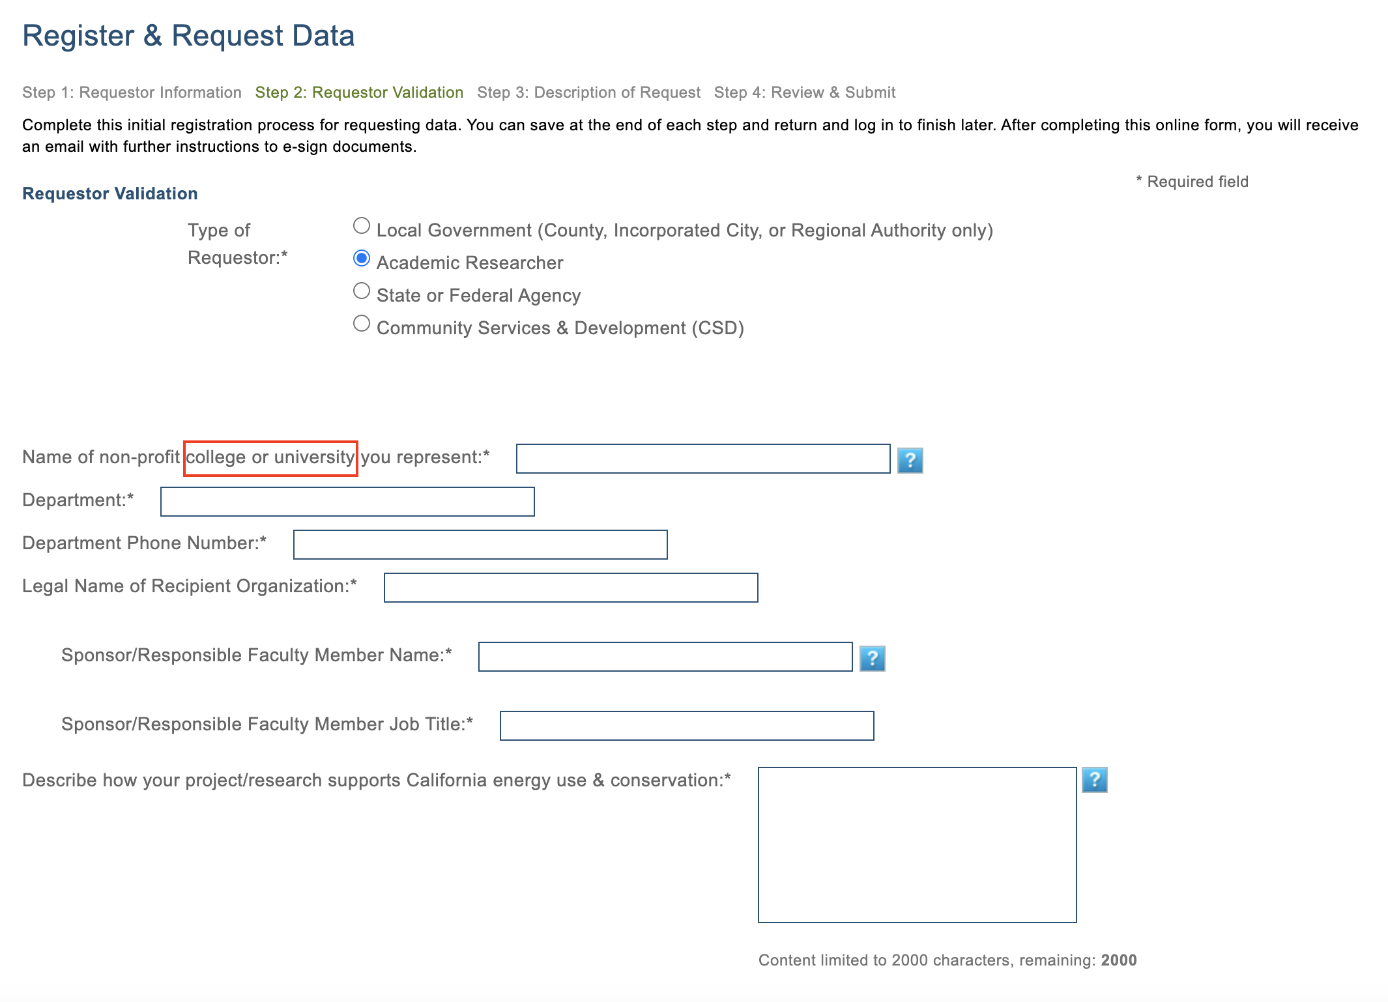Click the Department Phone Number field
Viewport: 1388px width, 1002px height.
coord(480,545)
